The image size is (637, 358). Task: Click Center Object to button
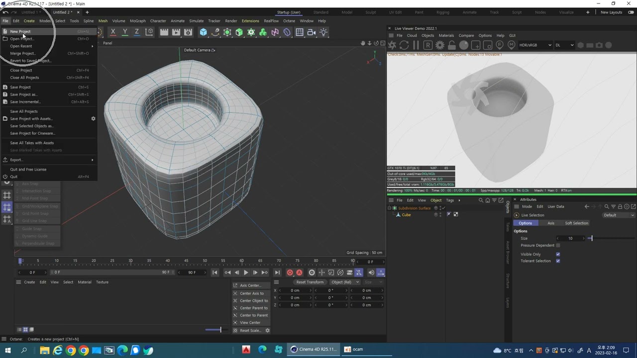tap(251, 301)
